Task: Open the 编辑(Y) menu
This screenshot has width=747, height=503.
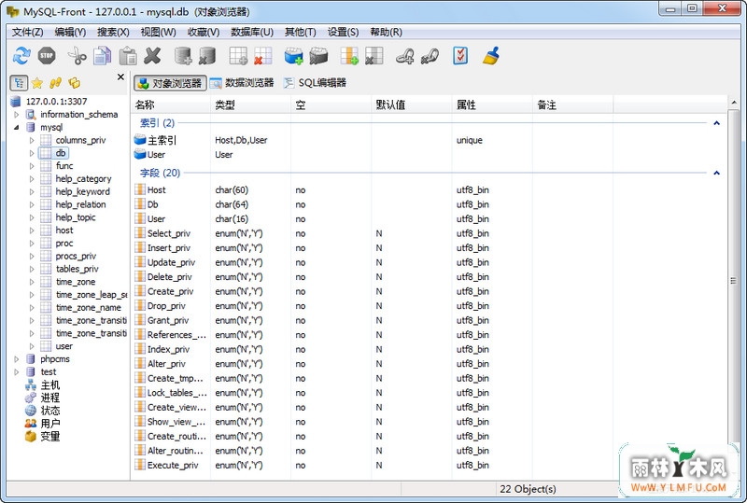Action: coord(70,32)
